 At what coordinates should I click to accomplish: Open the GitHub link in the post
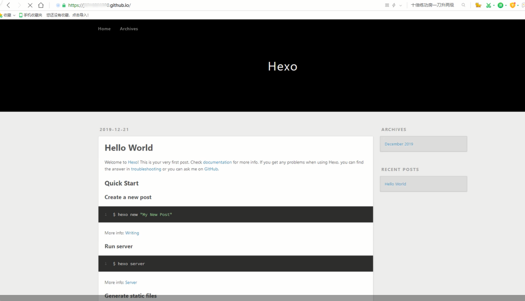point(211,169)
